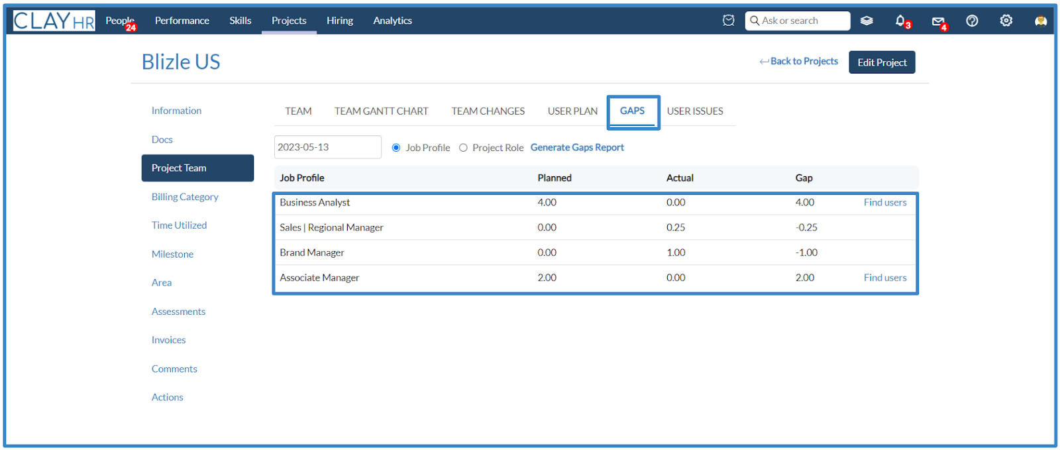The height and width of the screenshot is (450, 1060).
Task: Open the help question mark icon
Action: 972,21
